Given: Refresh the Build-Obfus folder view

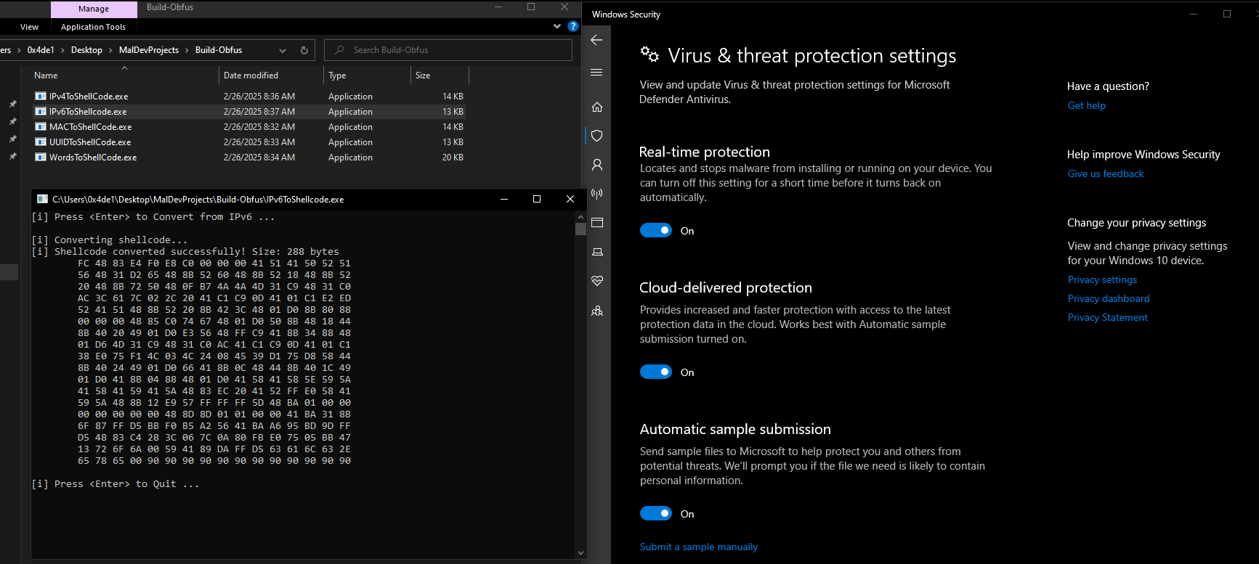Looking at the screenshot, I should click(x=304, y=50).
